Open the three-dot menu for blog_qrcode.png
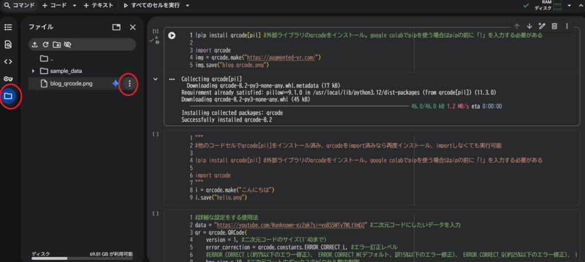585x262 pixels. click(x=130, y=84)
